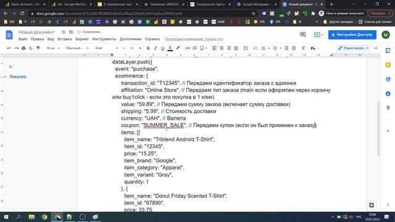
Task: Open the Arial font dropdown
Action: click(x=106, y=48)
